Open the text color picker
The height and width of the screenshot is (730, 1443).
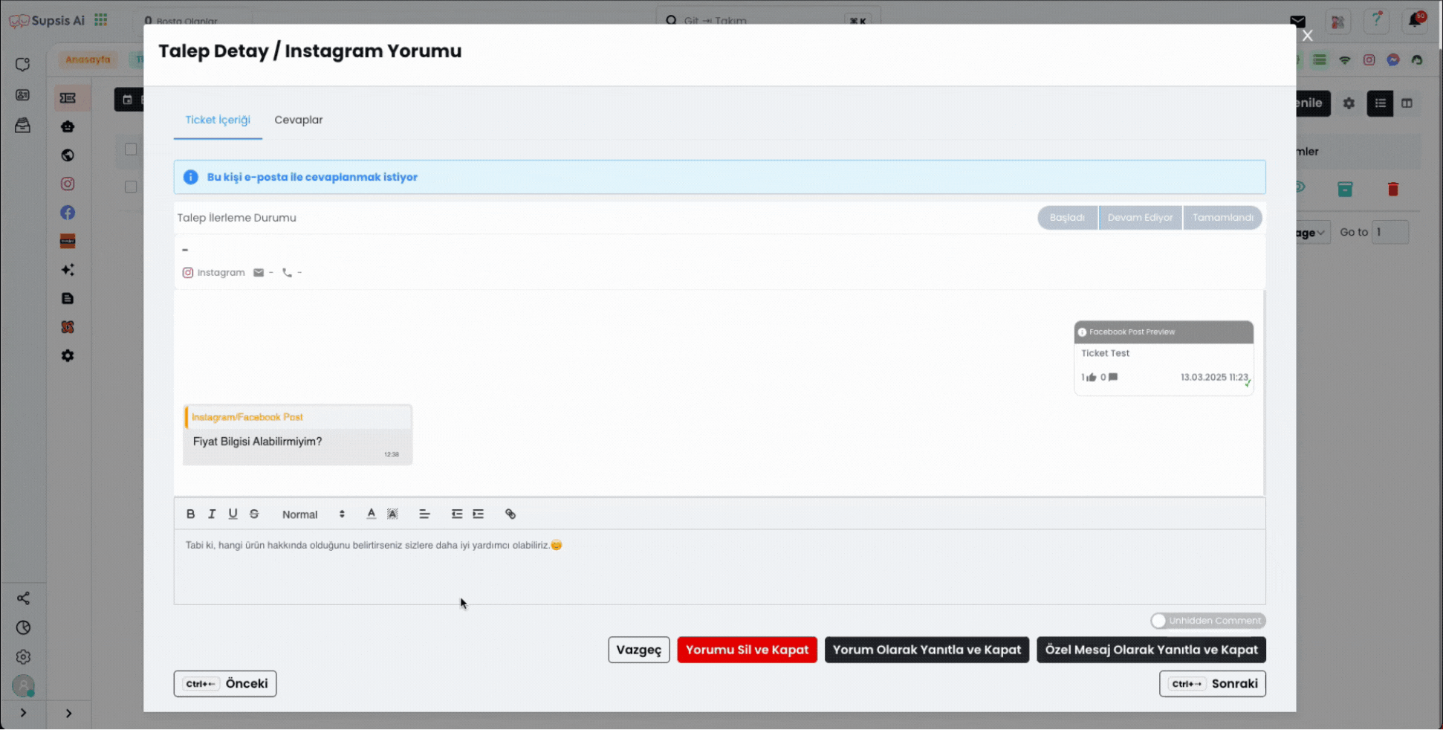[x=372, y=514]
